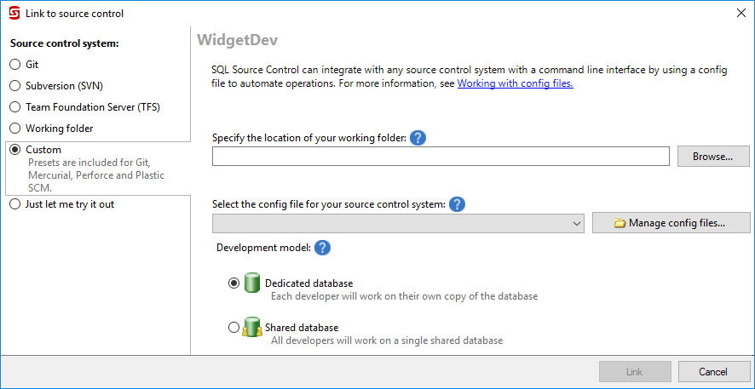
Task: Select Git as source control system
Action: click(14, 65)
